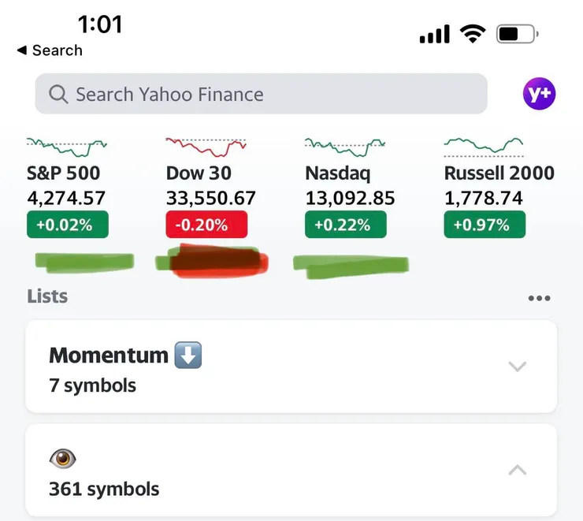Tap the Russell 2000 sparkline chart

(x=483, y=145)
